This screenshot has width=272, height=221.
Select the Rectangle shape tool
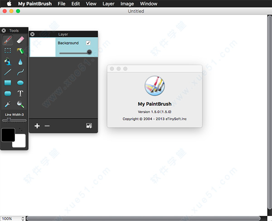click(8, 83)
